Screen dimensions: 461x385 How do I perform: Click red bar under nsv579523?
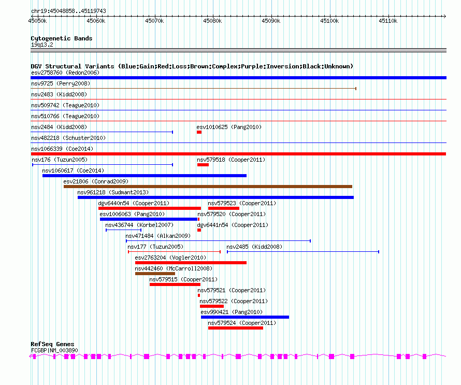[x=224, y=208]
